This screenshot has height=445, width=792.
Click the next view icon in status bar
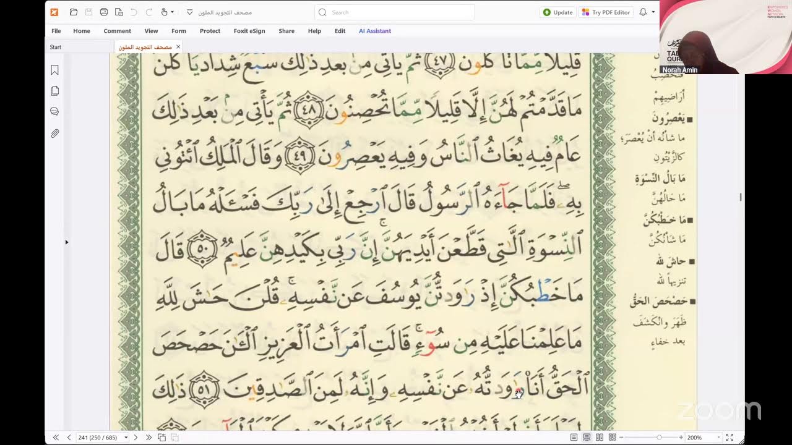(x=175, y=438)
